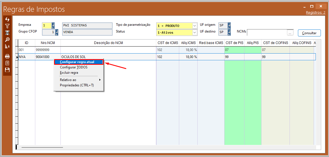329x157 pixels.
Task: Click the Registros: 2 link
Action: coord(315,13)
